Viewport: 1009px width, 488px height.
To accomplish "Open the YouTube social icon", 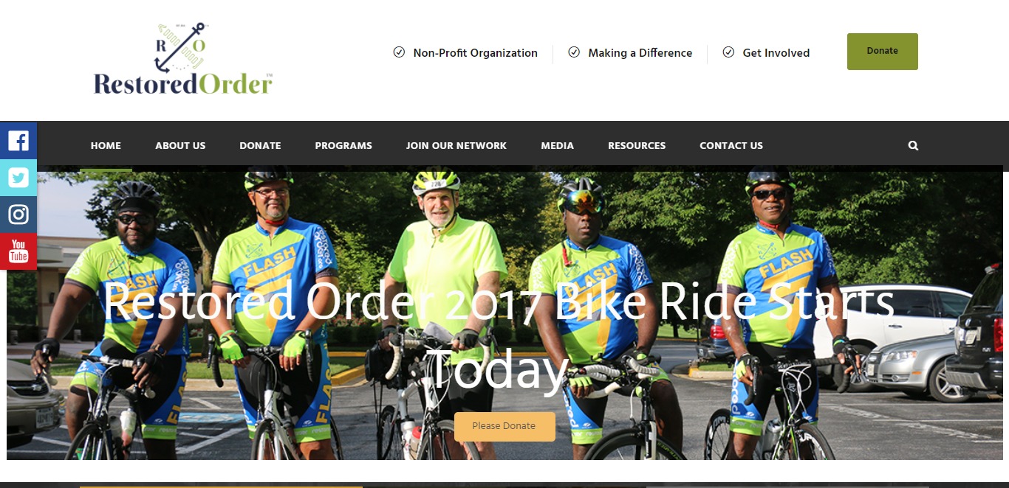I will (18, 251).
